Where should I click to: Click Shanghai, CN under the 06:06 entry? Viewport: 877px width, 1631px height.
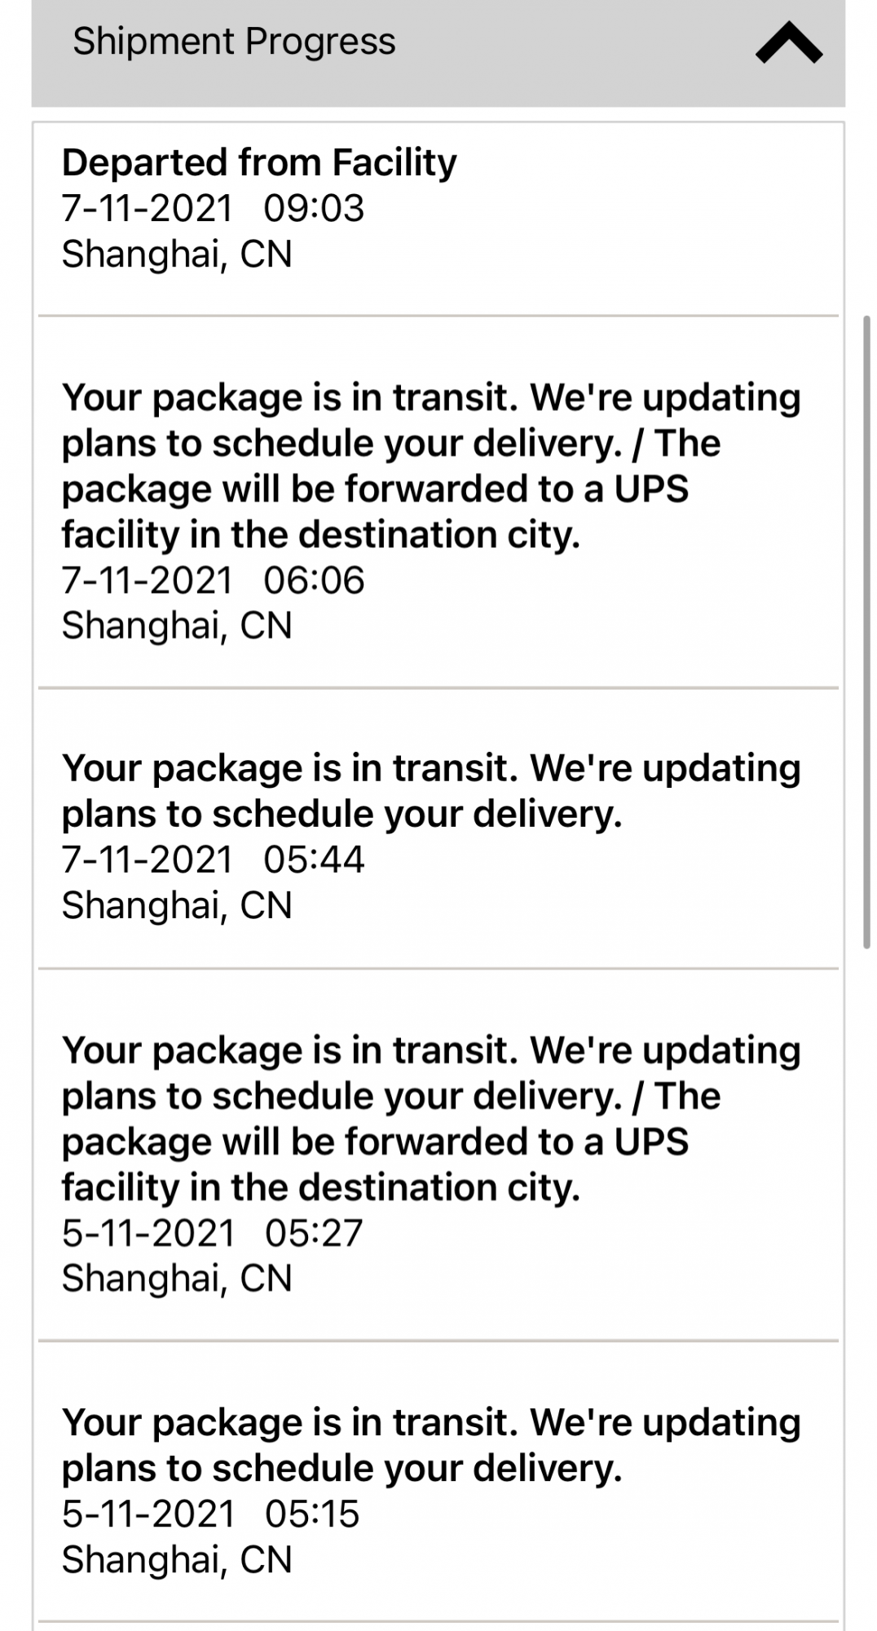click(177, 625)
